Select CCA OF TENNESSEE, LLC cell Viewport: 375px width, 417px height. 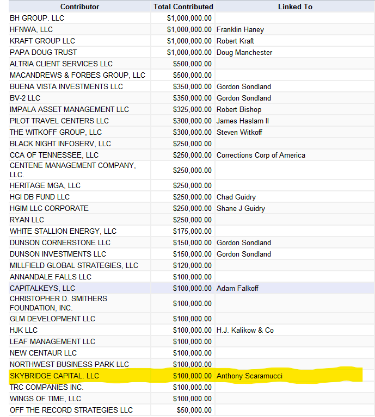point(79,155)
